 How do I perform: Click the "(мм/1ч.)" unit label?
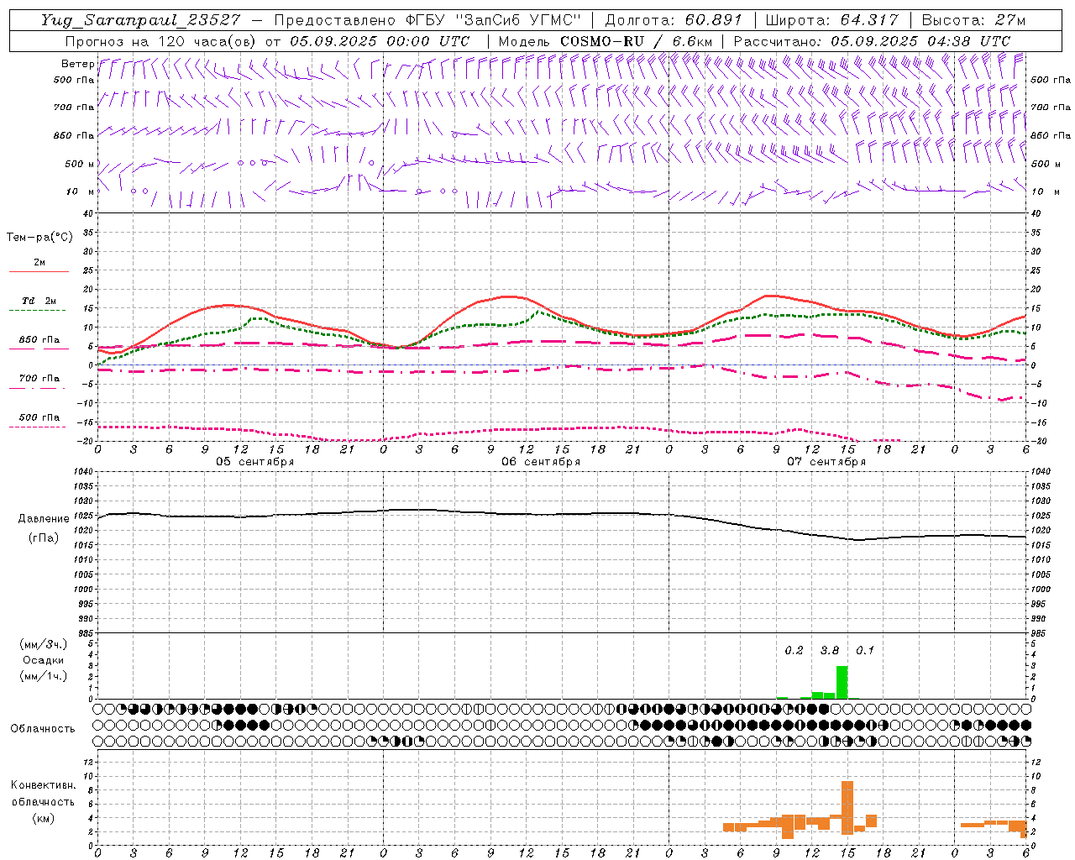(44, 676)
